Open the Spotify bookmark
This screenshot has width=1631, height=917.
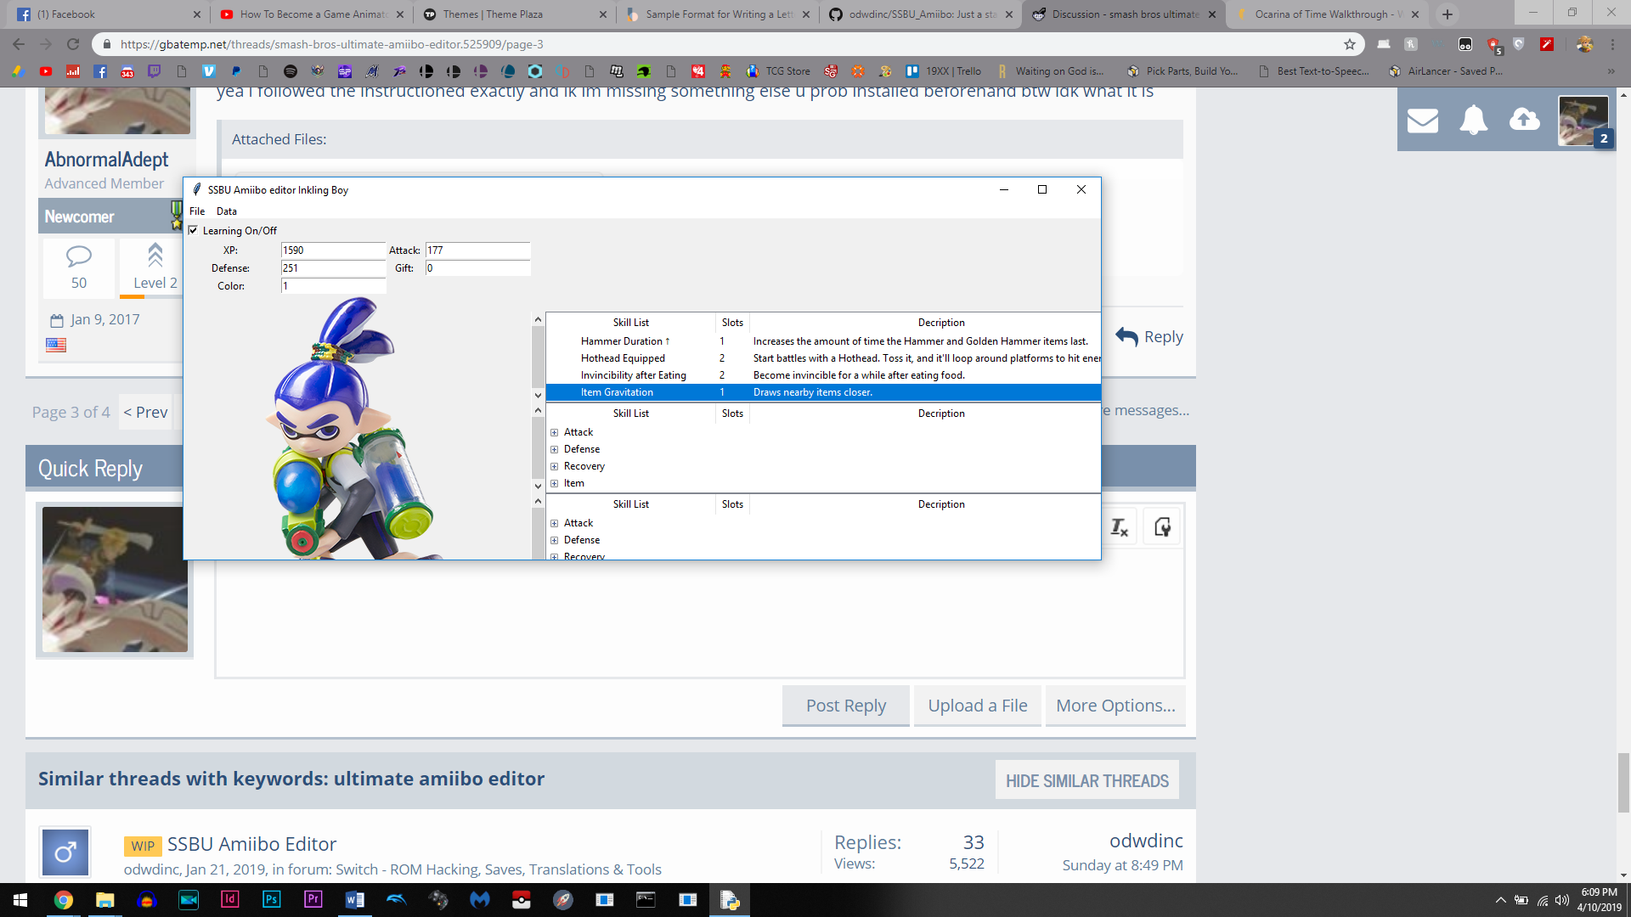point(291,71)
